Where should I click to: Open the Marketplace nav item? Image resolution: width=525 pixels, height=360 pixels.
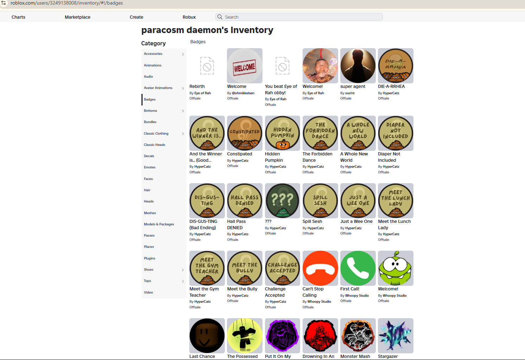[77, 17]
